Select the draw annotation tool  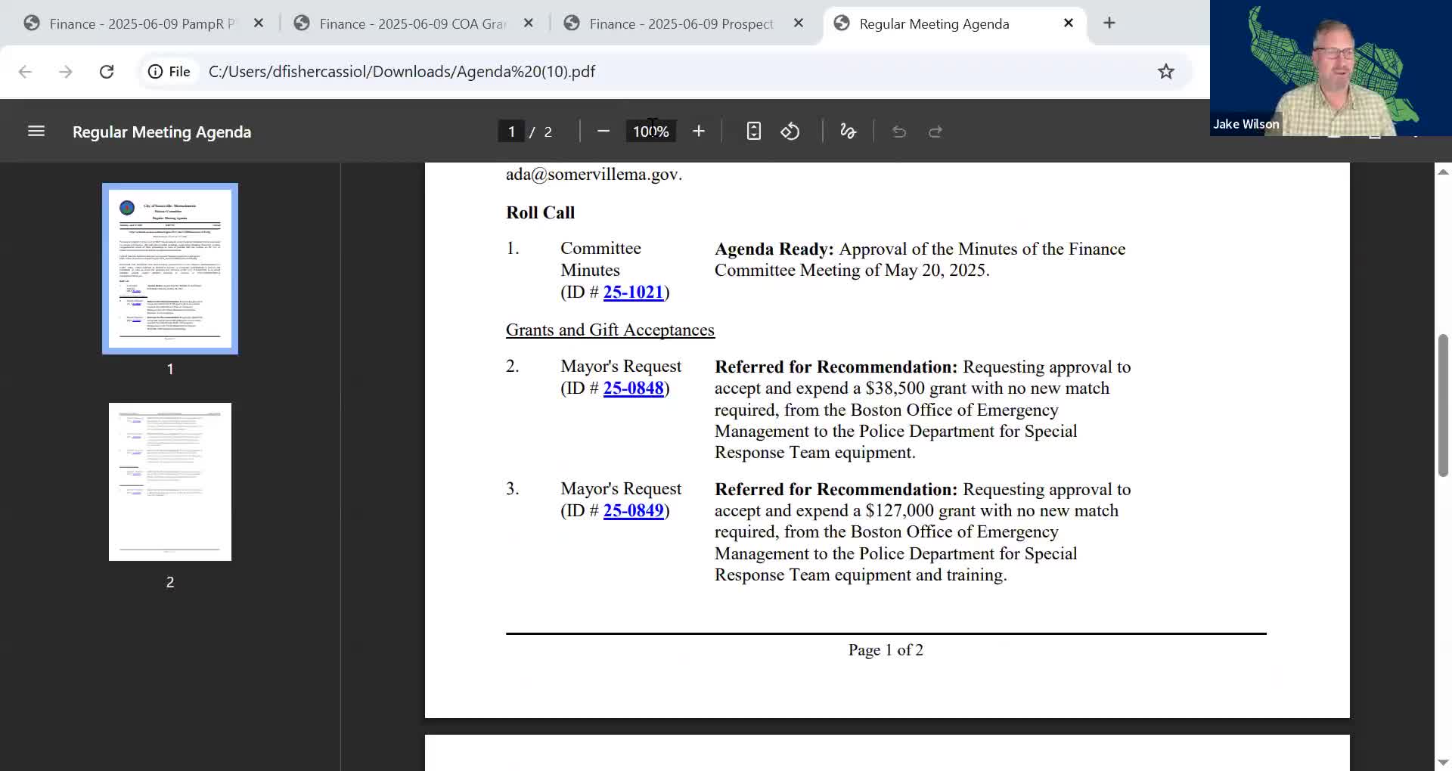(848, 132)
